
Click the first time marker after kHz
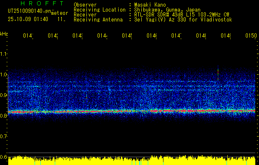[x=28, y=36]
